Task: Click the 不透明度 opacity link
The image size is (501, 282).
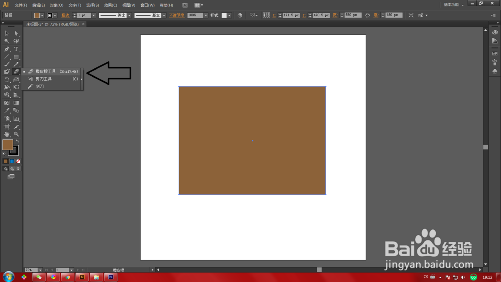Action: click(177, 15)
